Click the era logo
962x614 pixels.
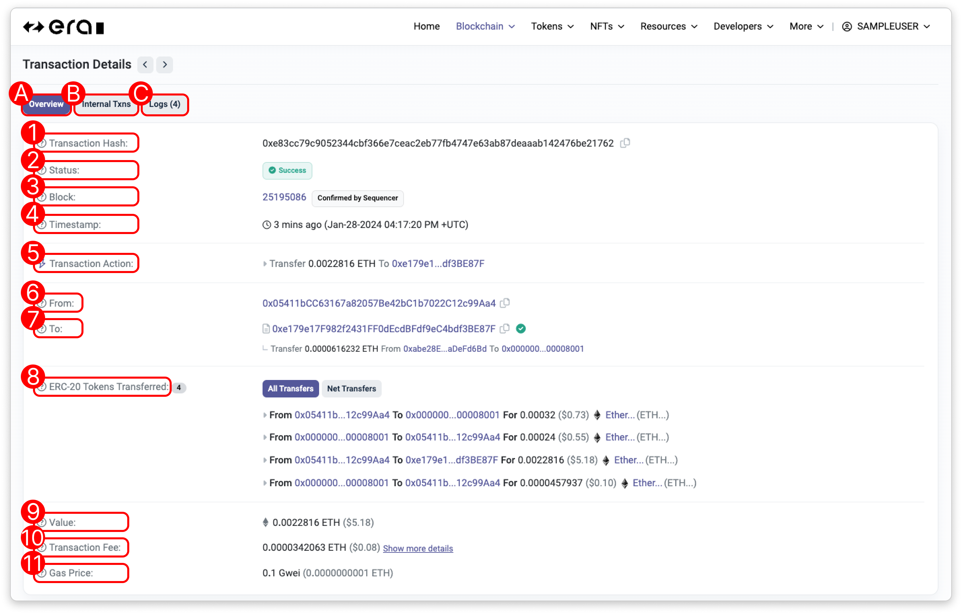64,27
